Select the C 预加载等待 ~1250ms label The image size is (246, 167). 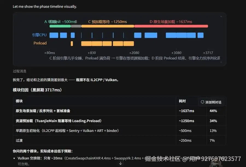(107, 22)
